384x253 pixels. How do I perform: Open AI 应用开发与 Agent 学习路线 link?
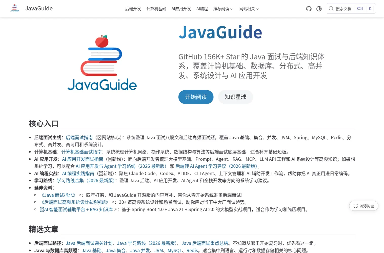pyautogui.click(x=121, y=166)
